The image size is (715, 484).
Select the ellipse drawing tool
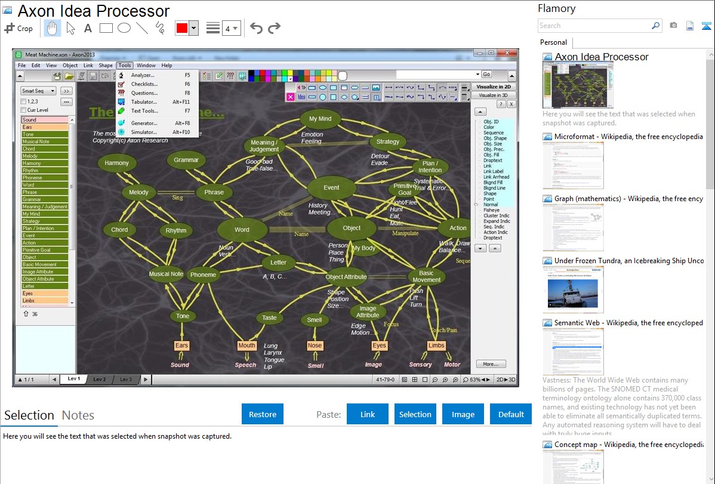[124, 28]
